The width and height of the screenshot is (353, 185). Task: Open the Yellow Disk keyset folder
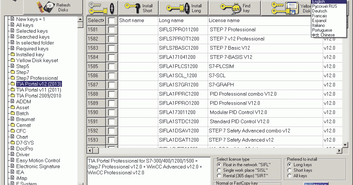[x=37, y=60]
